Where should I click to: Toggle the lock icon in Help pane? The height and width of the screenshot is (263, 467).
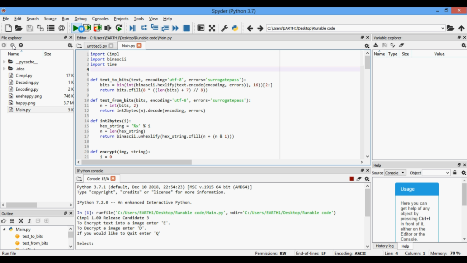point(455,173)
